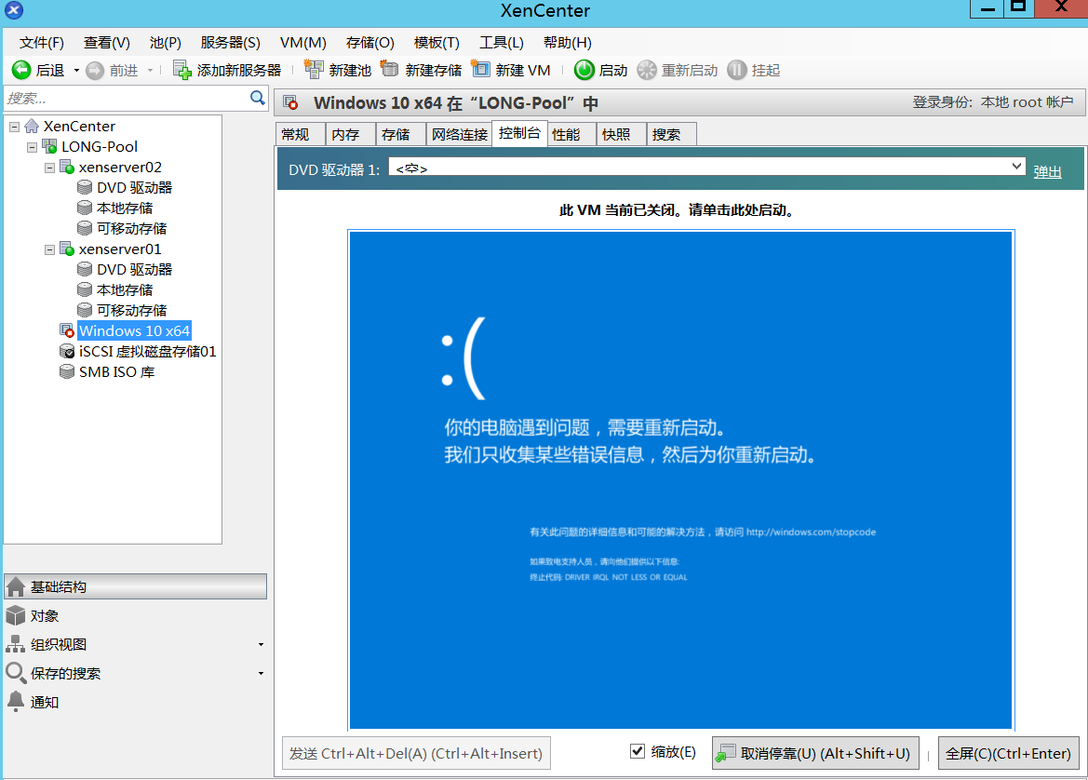Select the SMB ISO library icon
This screenshot has width=1088, height=780.
(x=67, y=371)
